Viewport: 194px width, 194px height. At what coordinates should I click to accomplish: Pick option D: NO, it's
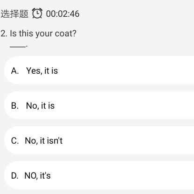click(x=99, y=175)
